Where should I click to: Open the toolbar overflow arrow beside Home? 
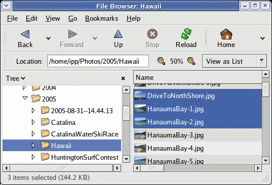tap(263, 38)
